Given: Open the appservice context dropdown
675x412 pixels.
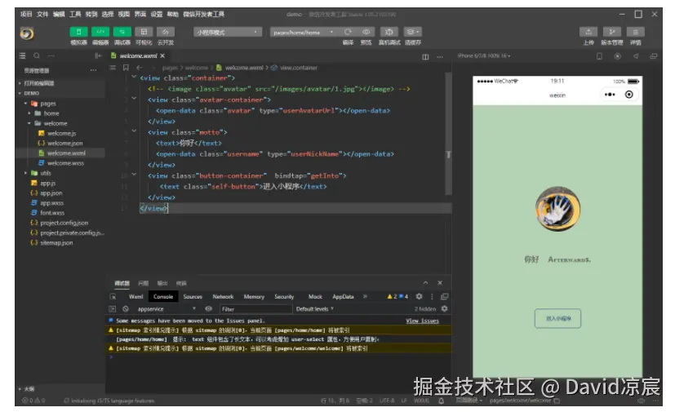Looking at the screenshot, I should coord(166,308).
